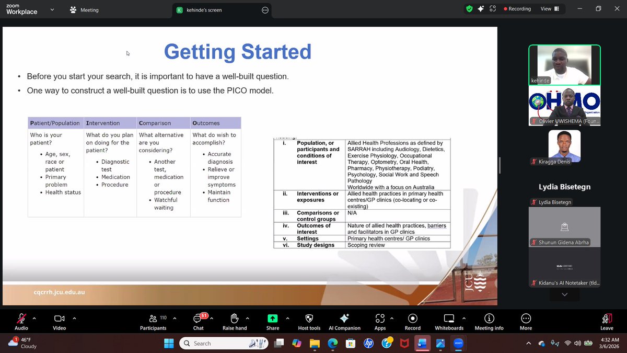The width and height of the screenshot is (627, 353).
Task: Open McAfee from the taskbar
Action: coord(404,343)
